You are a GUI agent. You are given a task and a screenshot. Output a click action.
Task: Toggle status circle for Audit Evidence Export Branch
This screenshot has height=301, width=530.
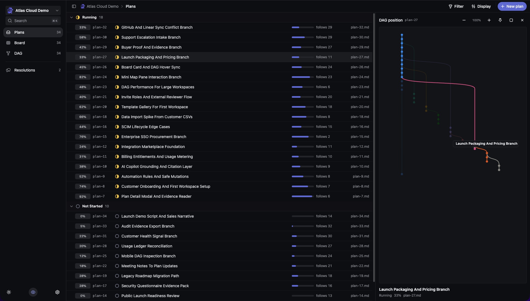point(117,226)
